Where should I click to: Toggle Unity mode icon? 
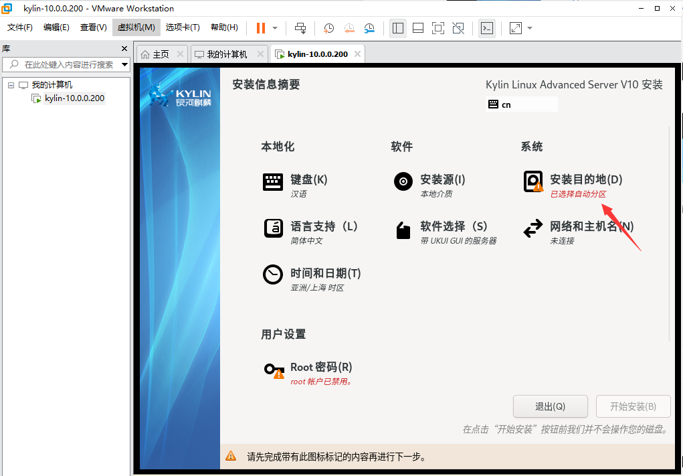coord(458,28)
